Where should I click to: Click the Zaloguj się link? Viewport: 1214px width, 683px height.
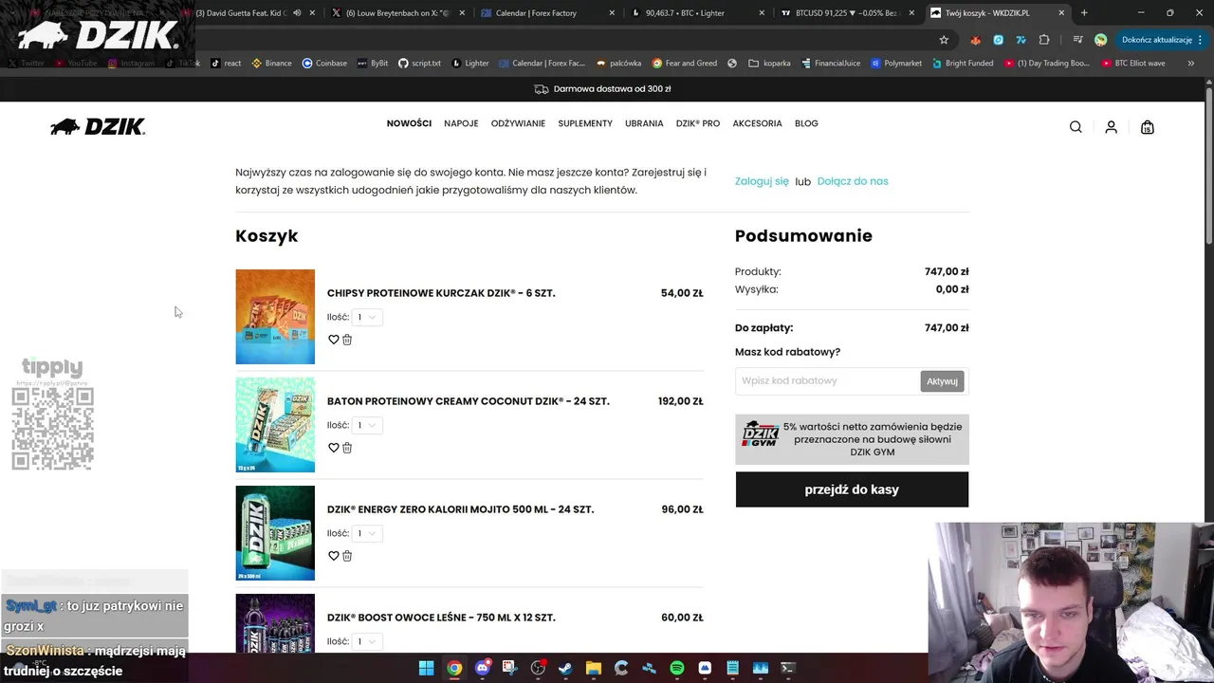pyautogui.click(x=762, y=181)
